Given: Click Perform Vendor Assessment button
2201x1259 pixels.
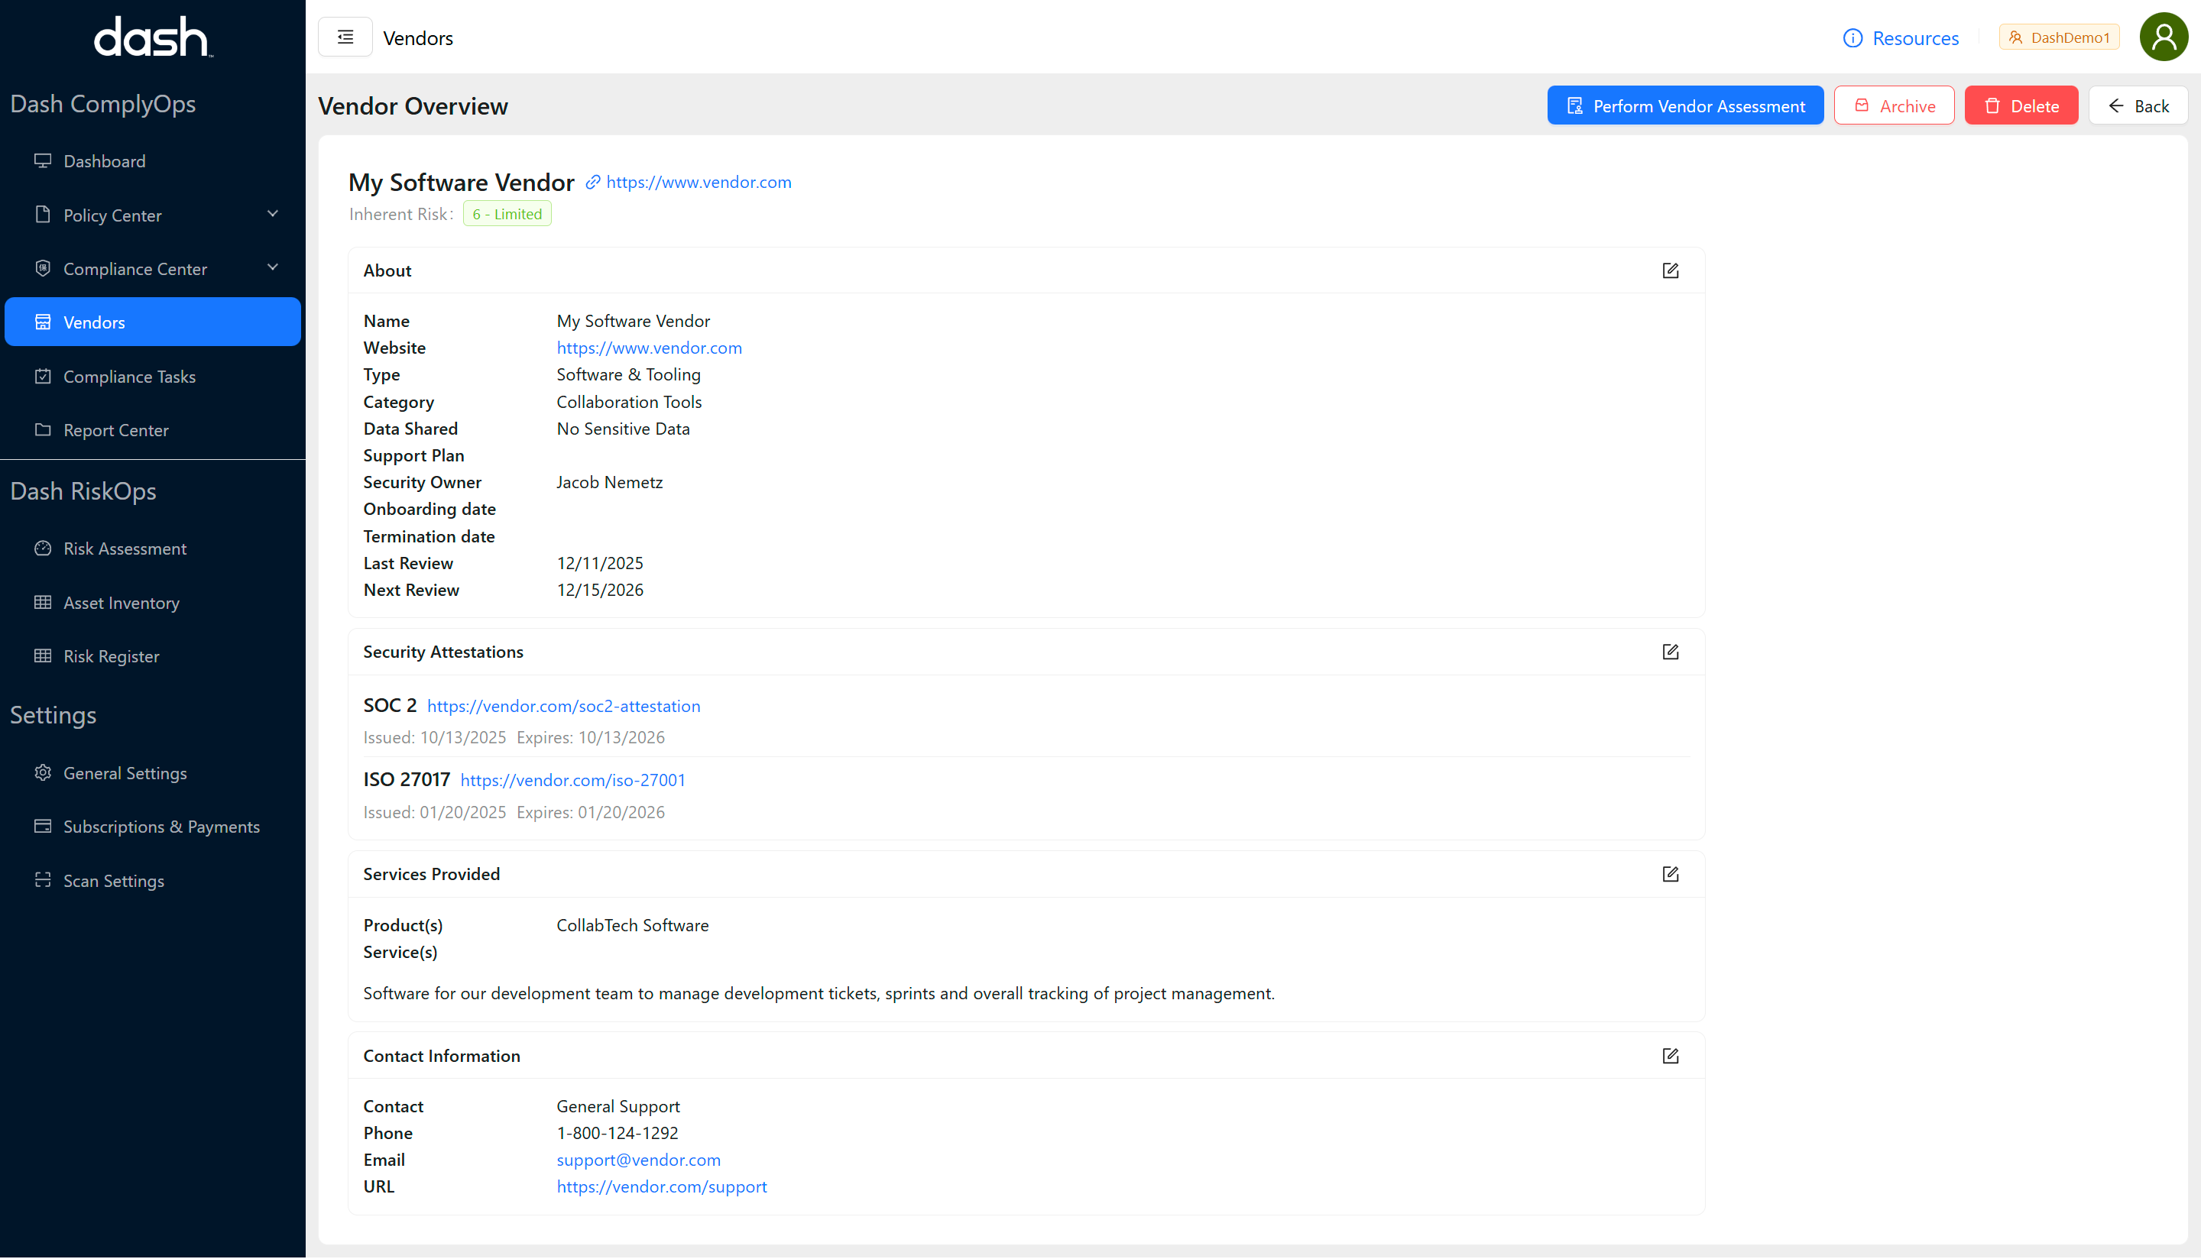Looking at the screenshot, I should [1684, 105].
